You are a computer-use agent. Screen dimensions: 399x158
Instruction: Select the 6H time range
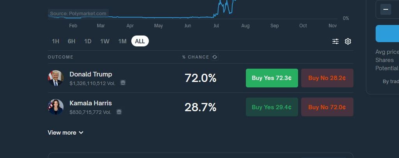(71, 41)
